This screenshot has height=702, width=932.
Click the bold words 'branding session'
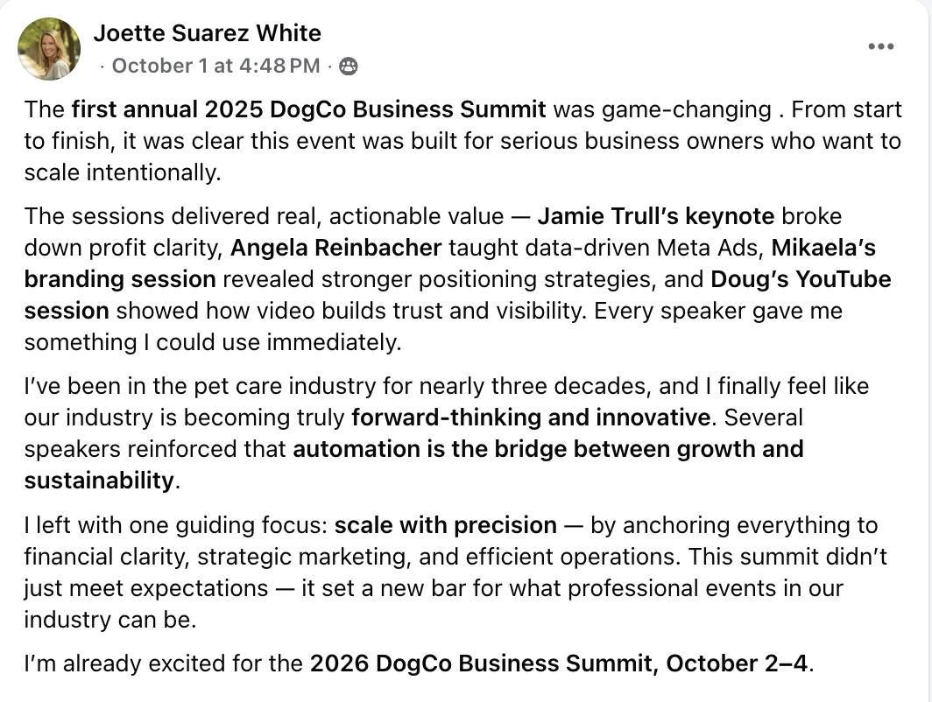click(120, 279)
